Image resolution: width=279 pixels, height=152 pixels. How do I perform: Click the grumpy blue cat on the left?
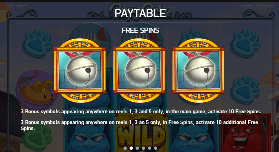89,135
